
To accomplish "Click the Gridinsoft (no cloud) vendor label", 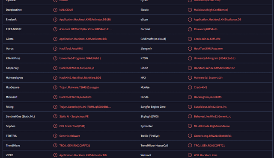I will tap(153, 39).
